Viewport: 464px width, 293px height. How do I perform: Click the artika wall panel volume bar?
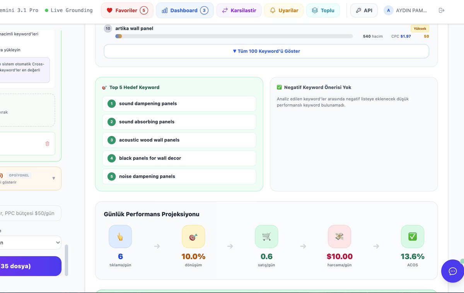[234, 36]
